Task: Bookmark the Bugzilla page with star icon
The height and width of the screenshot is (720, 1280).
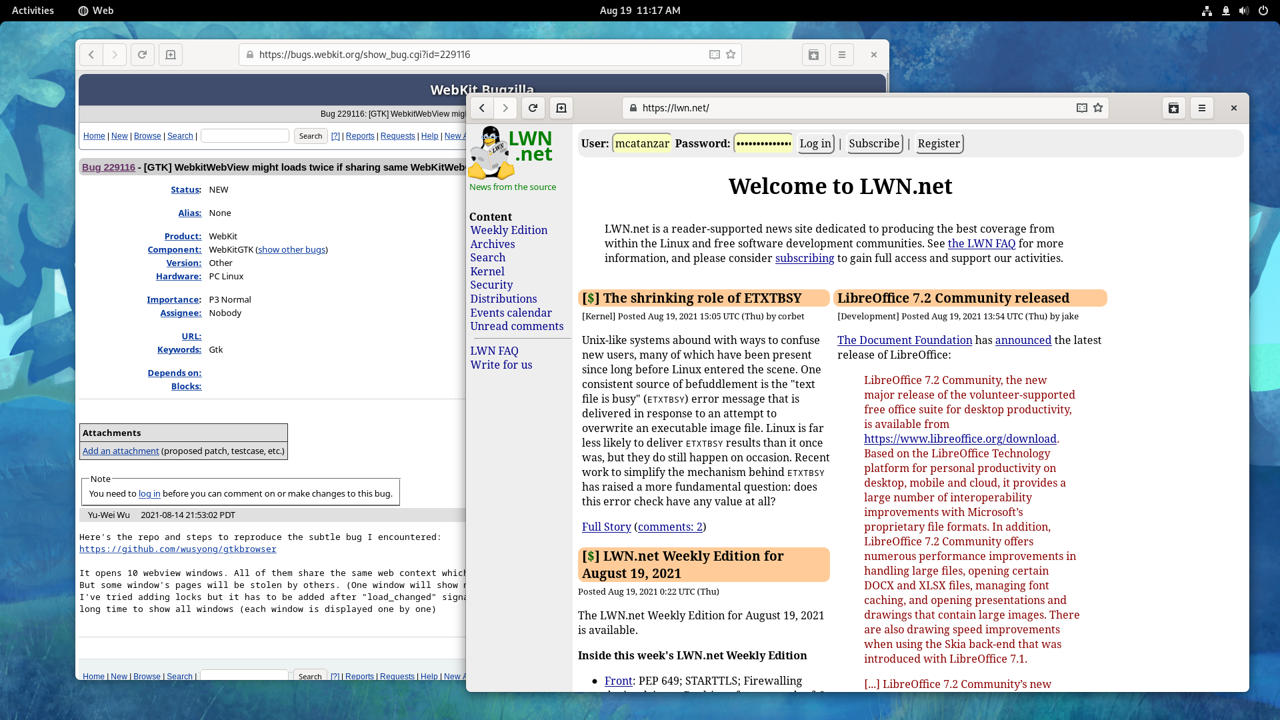Action: click(731, 55)
